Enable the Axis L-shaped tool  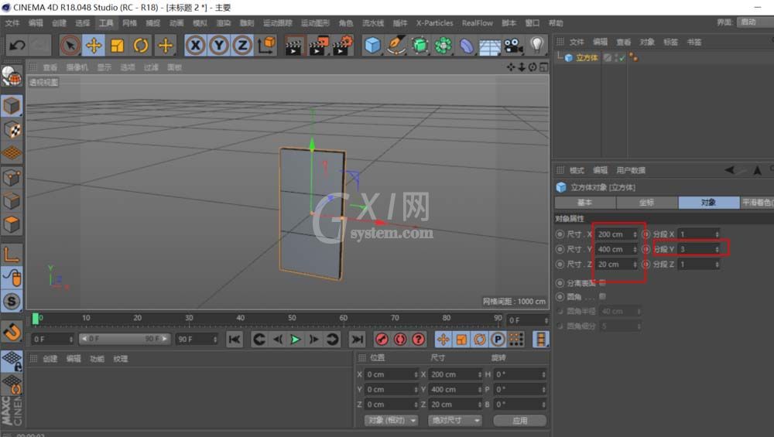click(x=12, y=255)
